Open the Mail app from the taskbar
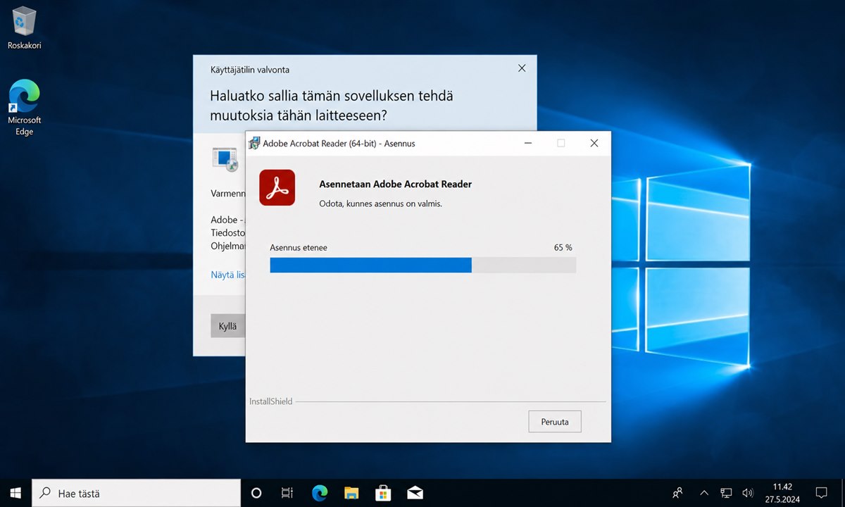845x507 pixels. [x=415, y=493]
